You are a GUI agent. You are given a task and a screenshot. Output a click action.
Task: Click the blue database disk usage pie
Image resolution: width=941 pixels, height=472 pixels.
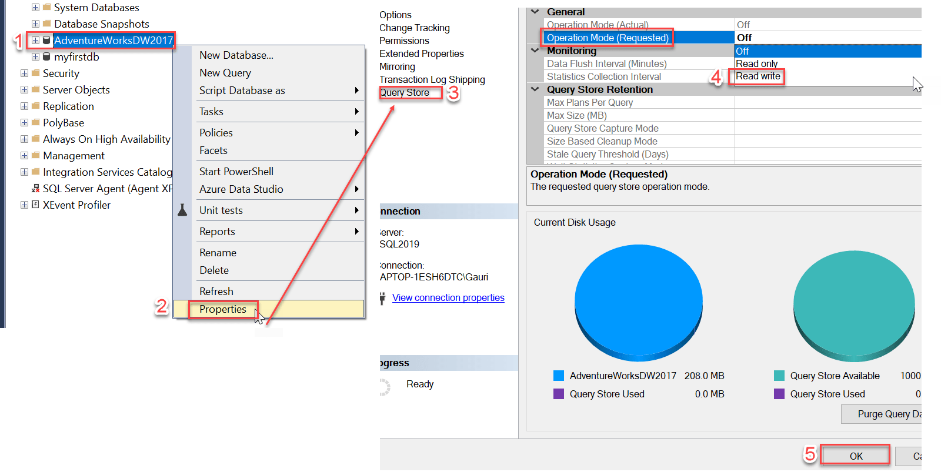point(639,303)
